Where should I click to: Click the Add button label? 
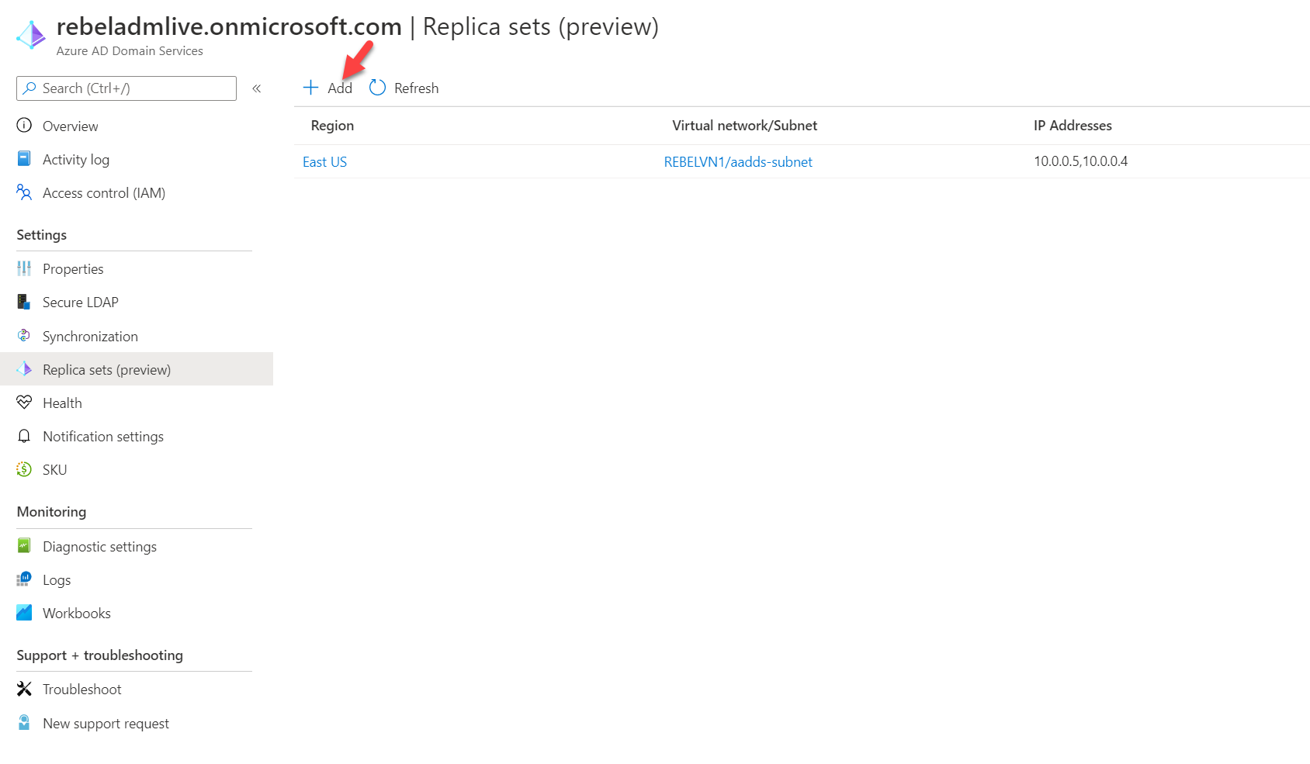(x=340, y=88)
